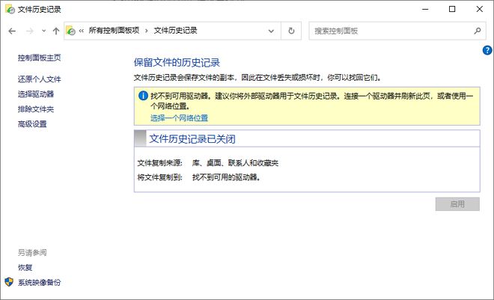Click the 将文件复制到: label

point(160,177)
